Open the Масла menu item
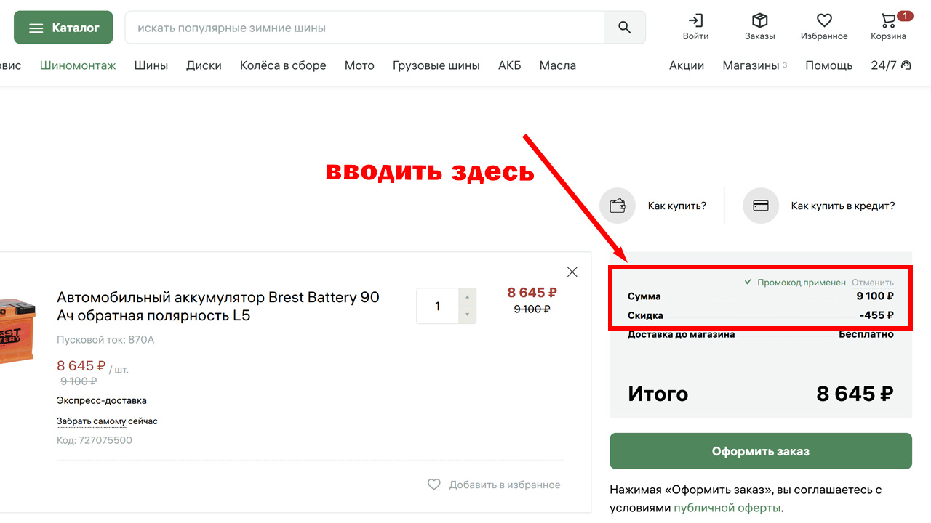 coord(558,65)
